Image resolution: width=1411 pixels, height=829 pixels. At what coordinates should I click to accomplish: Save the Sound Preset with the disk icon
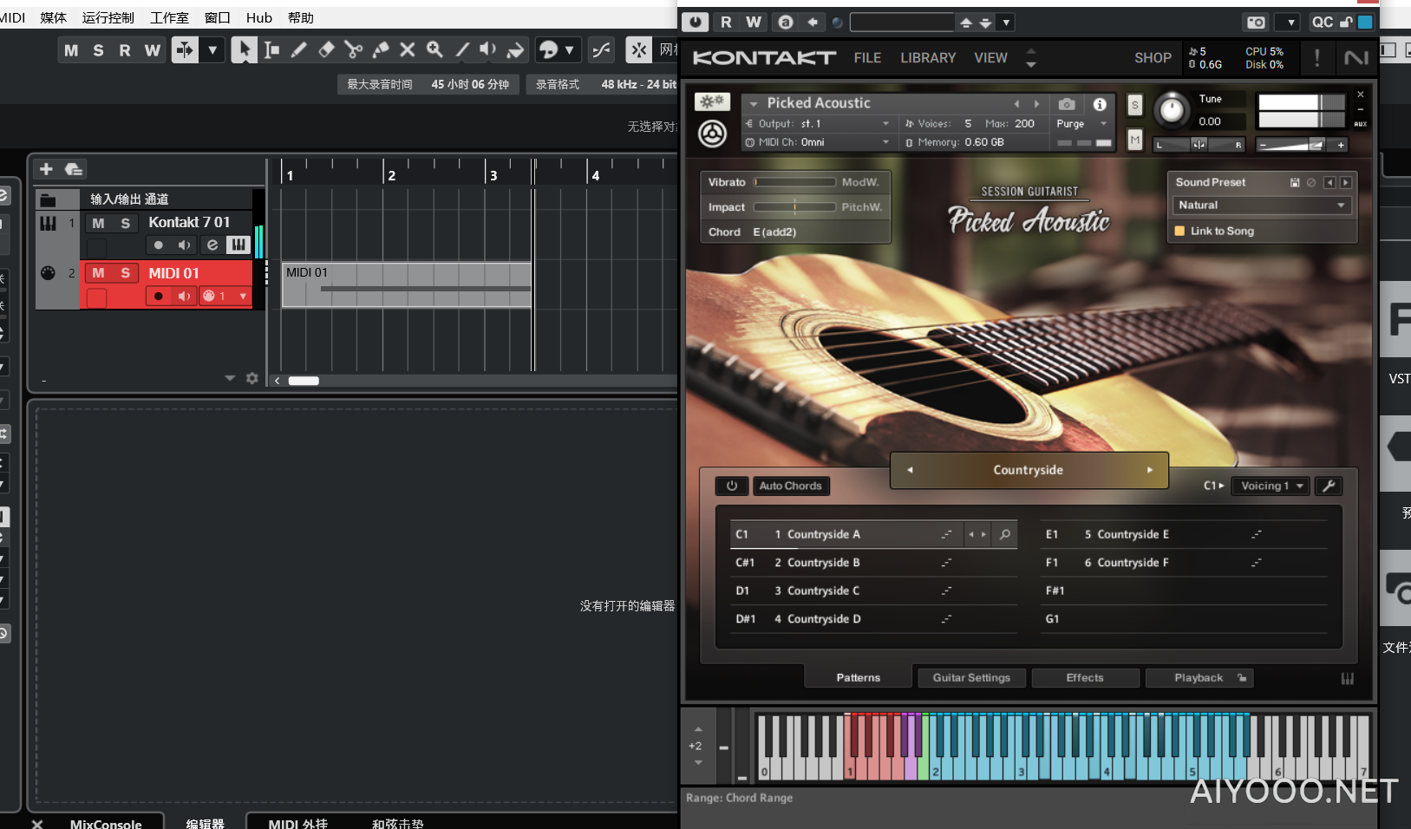tap(1295, 182)
